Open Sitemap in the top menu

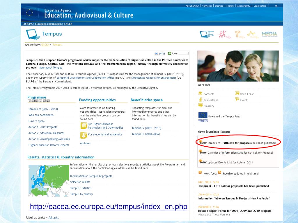219,6
